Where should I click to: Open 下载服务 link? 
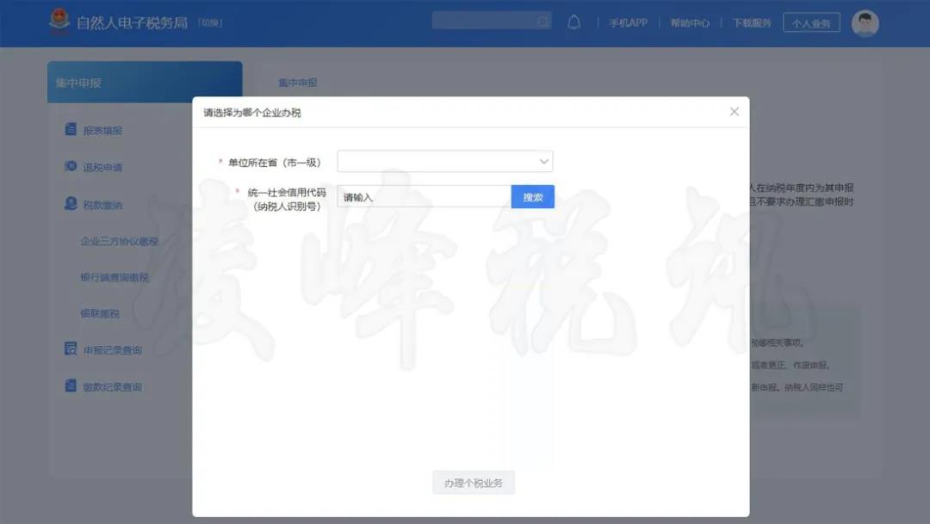[752, 23]
